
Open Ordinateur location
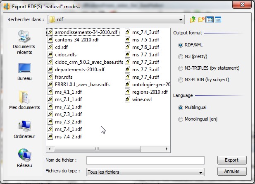pyautogui.click(x=24, y=130)
